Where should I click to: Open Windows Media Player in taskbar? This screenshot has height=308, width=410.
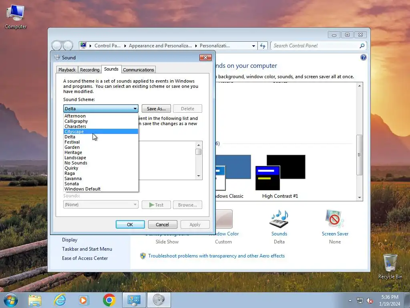click(84, 300)
